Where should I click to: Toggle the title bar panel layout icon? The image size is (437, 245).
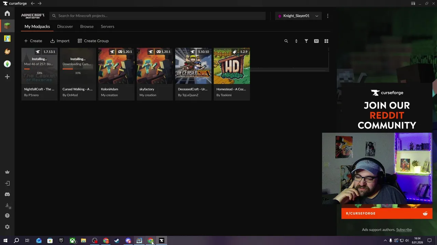413,3
